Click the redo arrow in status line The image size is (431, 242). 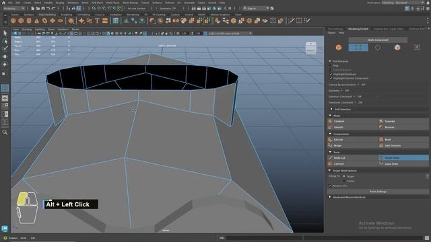(53, 9)
